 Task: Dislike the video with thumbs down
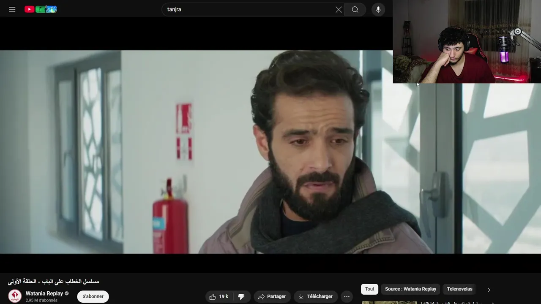pos(241,296)
